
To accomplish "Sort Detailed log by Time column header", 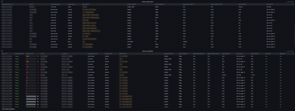I will pos(3,54).
